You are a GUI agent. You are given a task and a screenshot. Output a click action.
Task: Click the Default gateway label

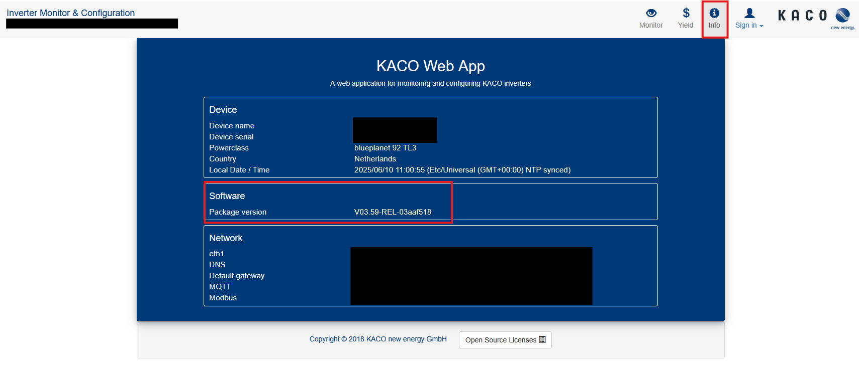click(x=237, y=276)
